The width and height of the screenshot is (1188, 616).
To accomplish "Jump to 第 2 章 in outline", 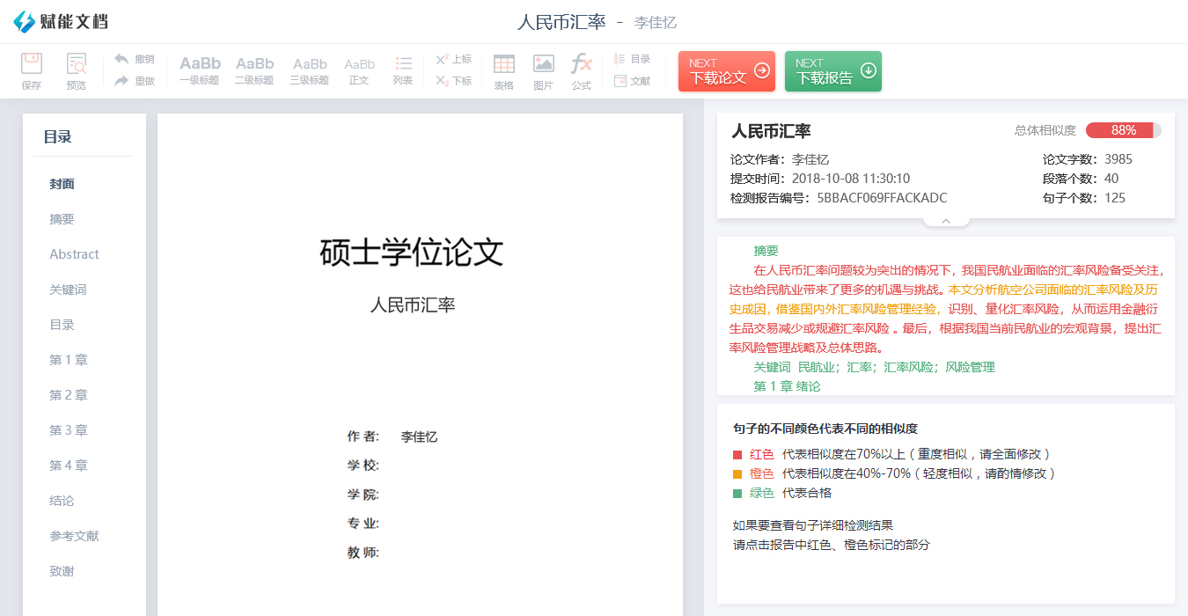I will 69,395.
